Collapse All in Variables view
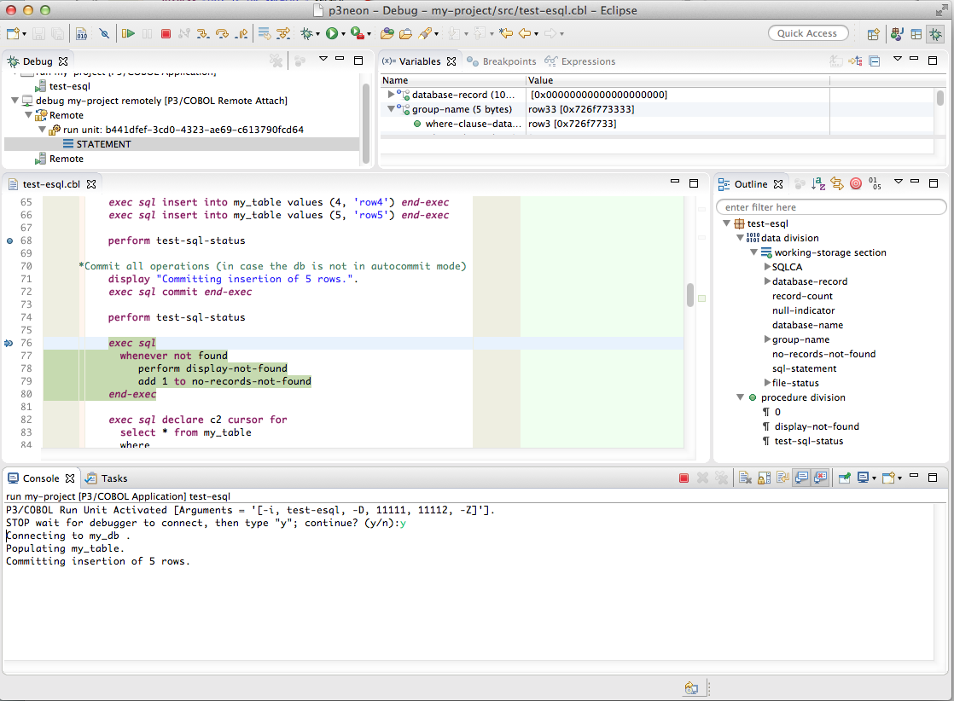 pos(875,61)
